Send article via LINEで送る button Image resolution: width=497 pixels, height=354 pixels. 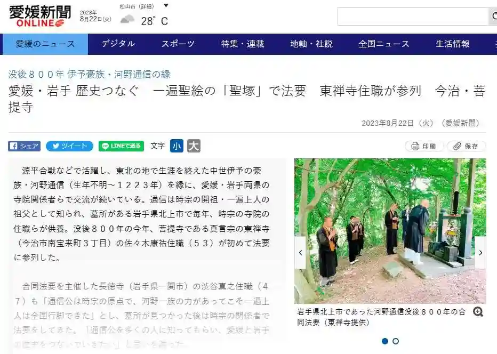pyautogui.click(x=122, y=146)
